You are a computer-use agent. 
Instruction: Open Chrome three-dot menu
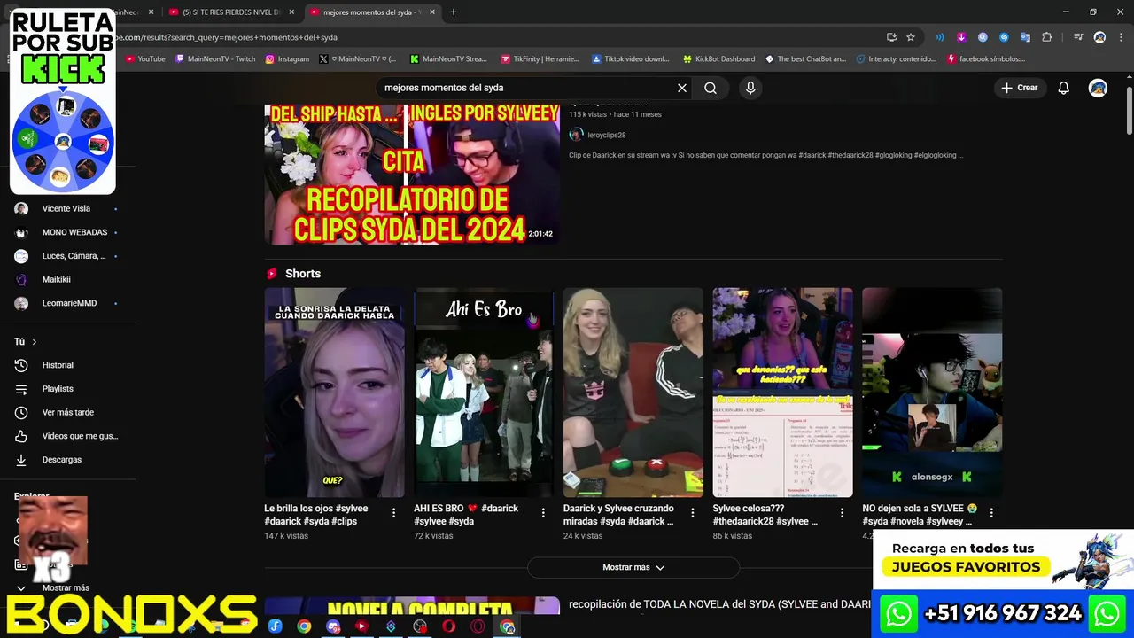1121,37
